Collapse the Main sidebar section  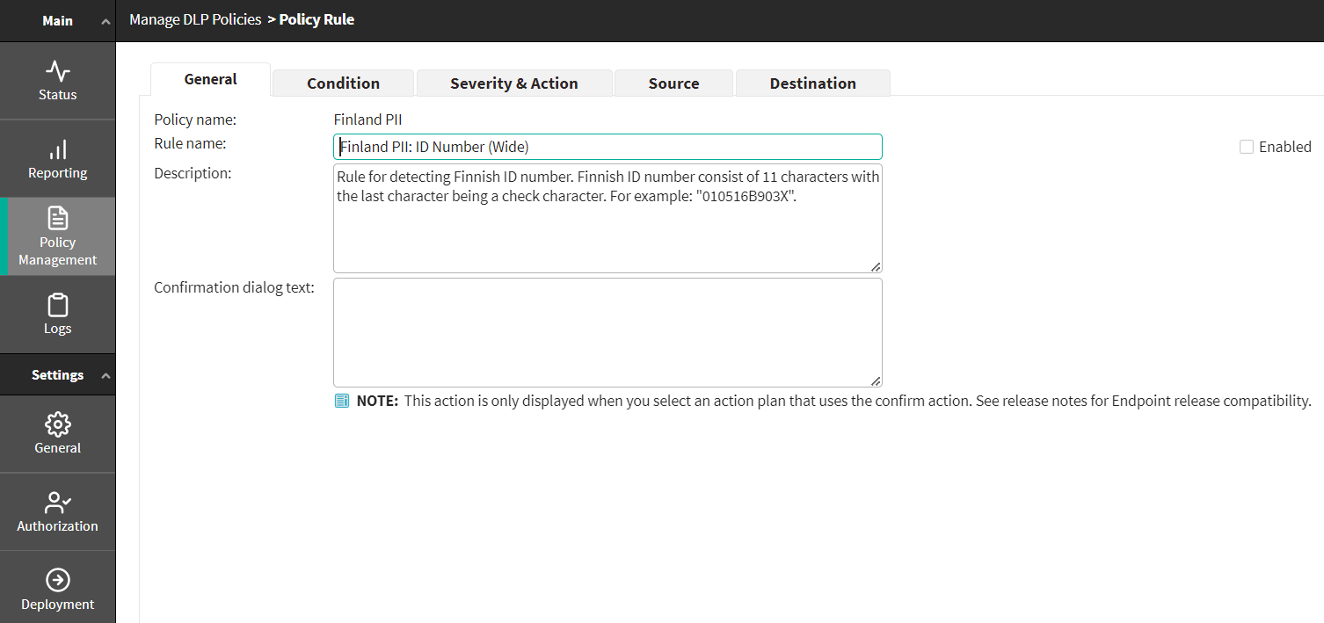tap(105, 21)
